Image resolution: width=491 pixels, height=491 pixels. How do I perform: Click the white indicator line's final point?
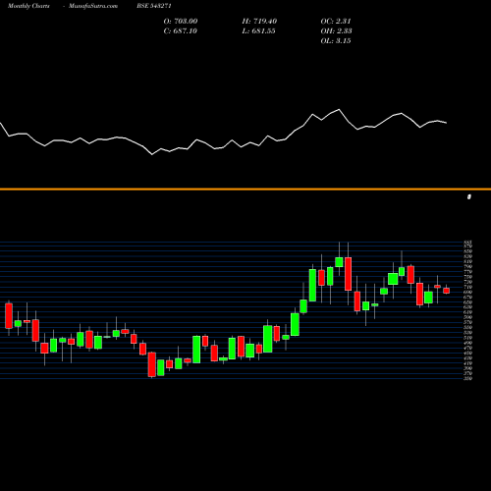(447, 123)
